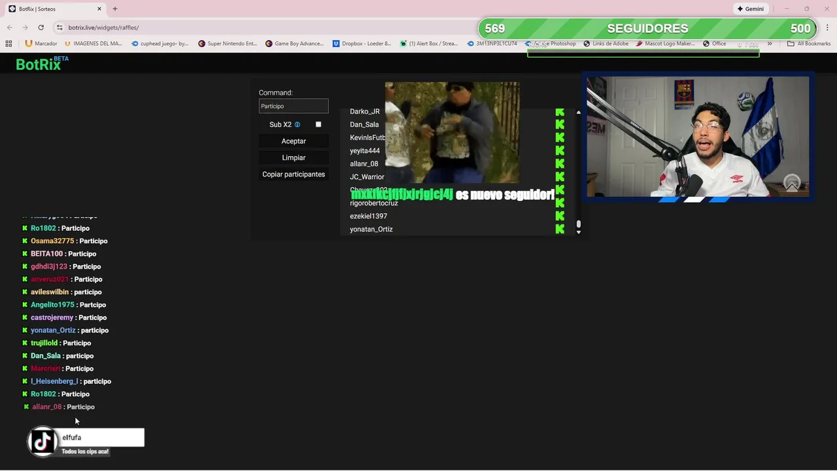The width and height of the screenshot is (837, 471).
Task: Select participant allanr_08 in raffle list
Action: [x=364, y=164]
